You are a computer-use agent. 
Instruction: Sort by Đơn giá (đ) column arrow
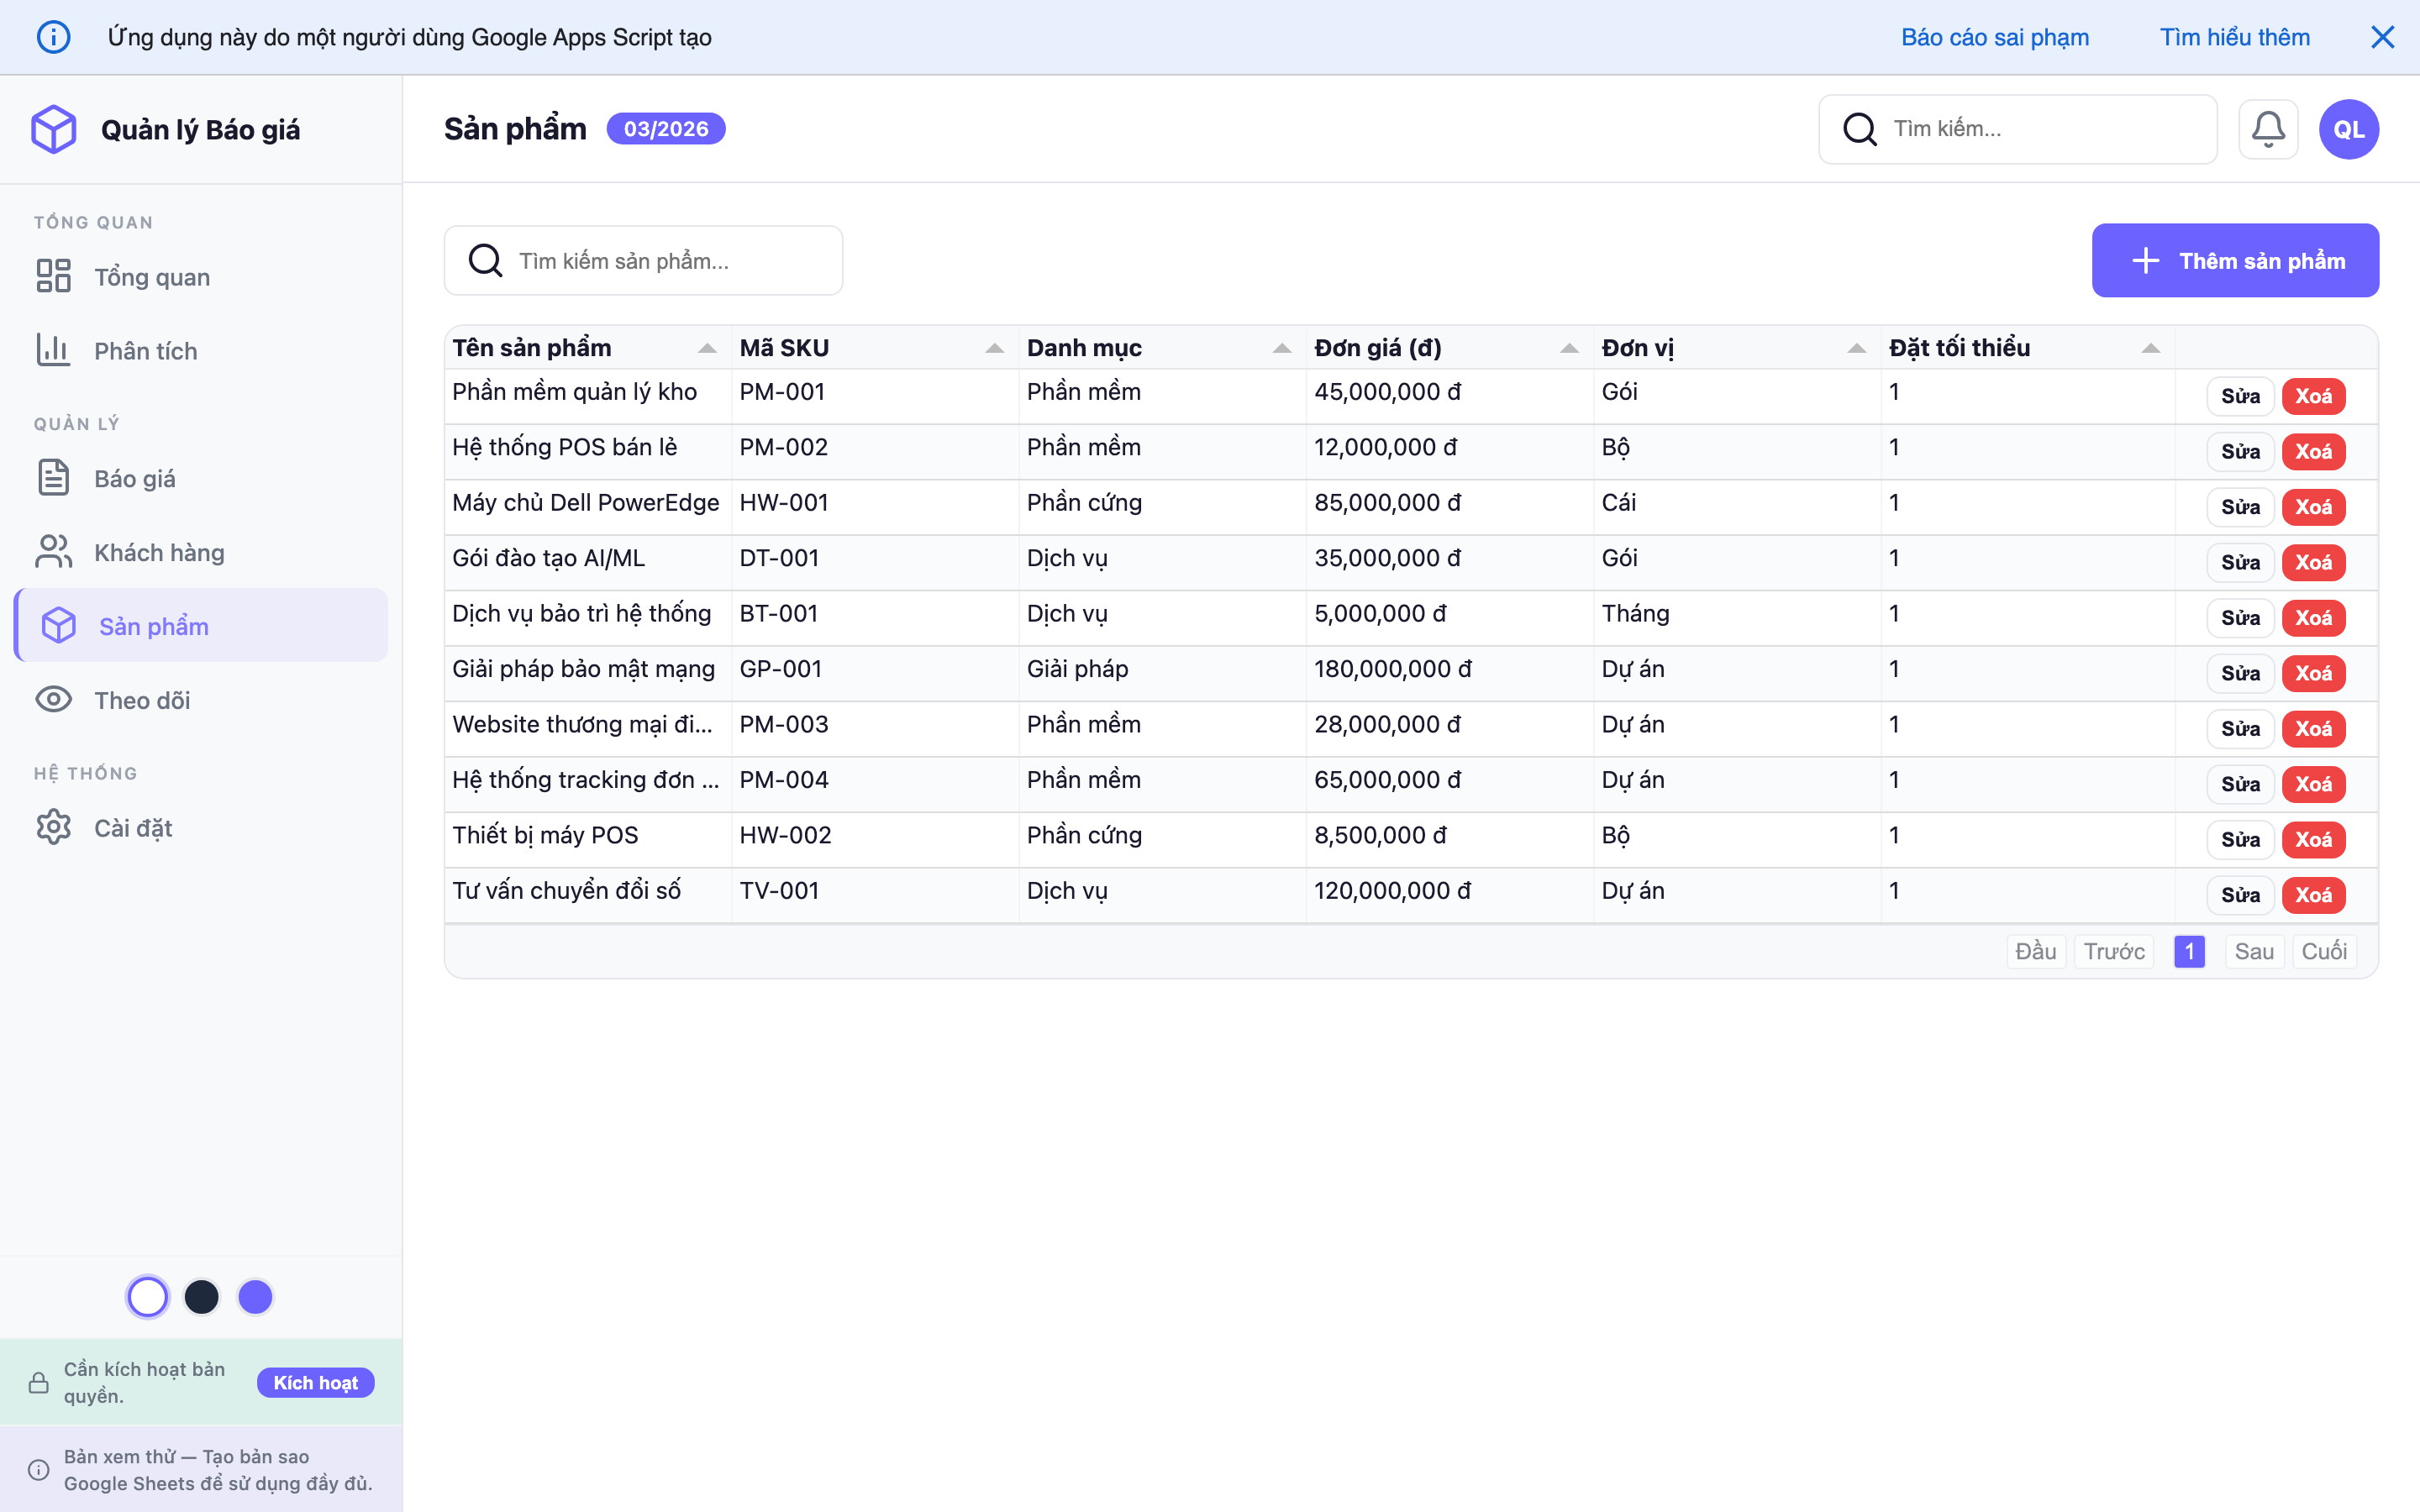pos(1569,348)
